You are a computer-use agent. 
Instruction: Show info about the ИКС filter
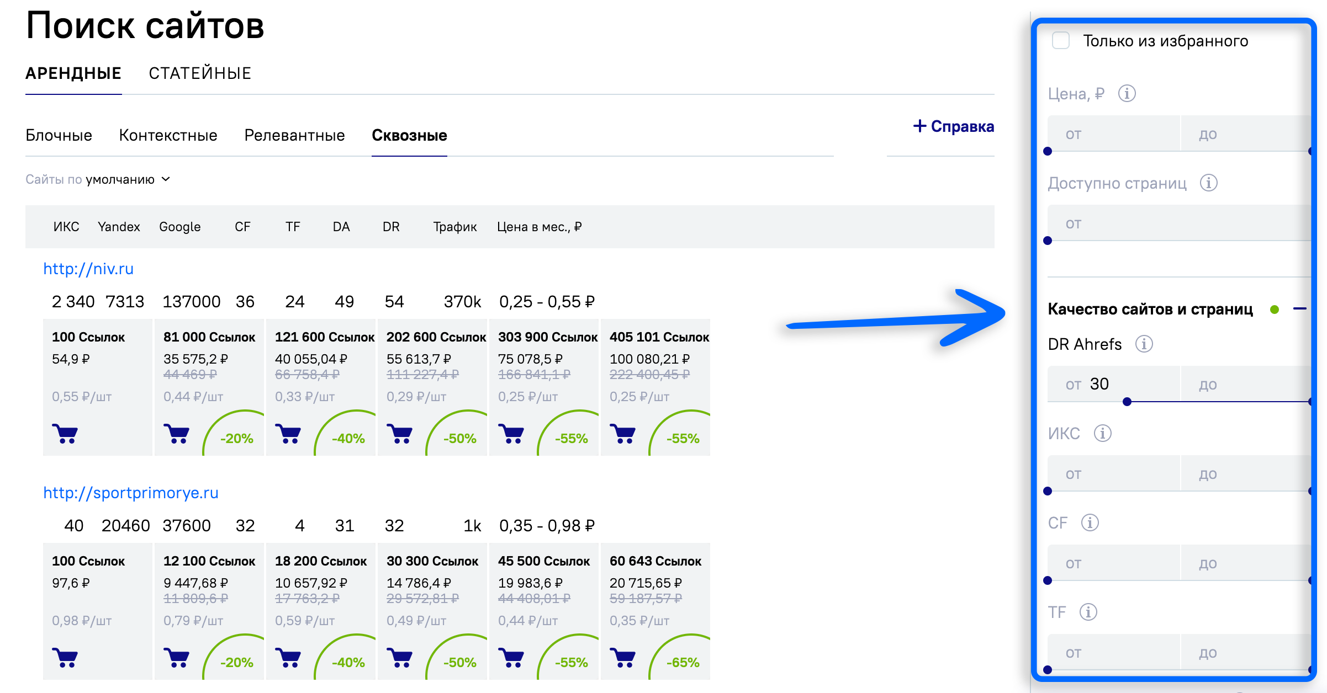coord(1102,433)
